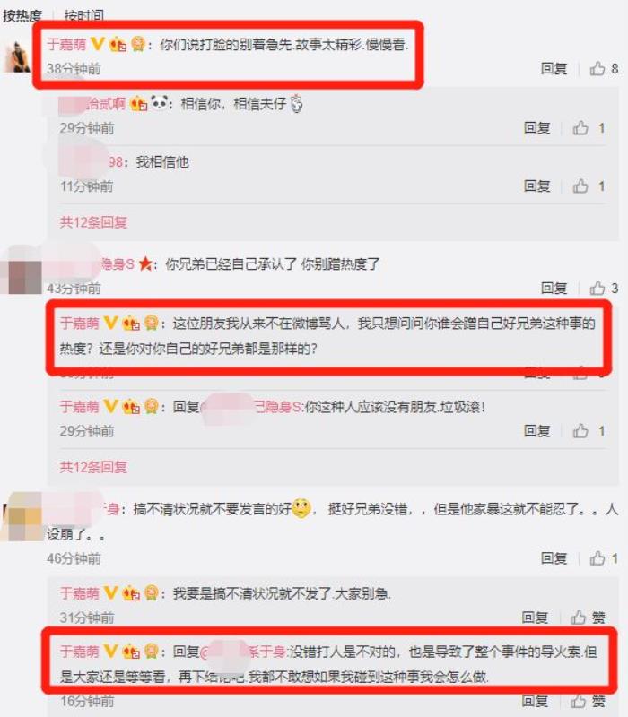
Task: Click 赞 on the reply posted 31 minutes ago
Action: point(588,618)
